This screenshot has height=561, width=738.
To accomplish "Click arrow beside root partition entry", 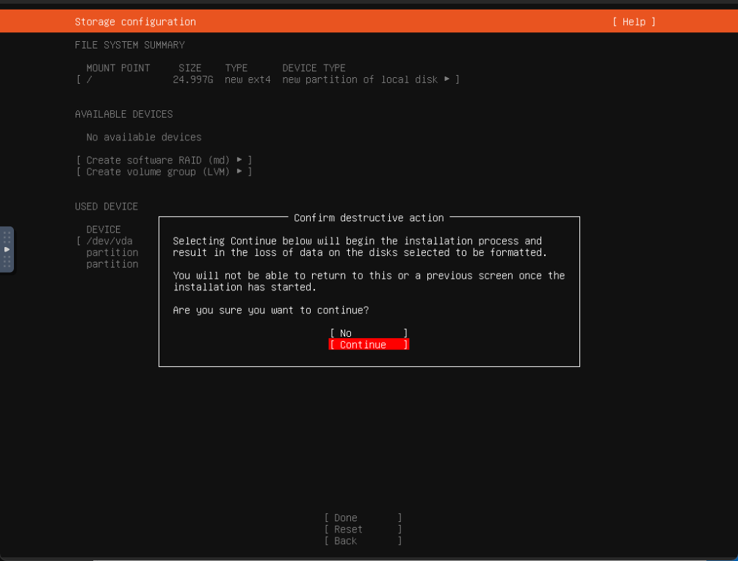I will 448,79.
